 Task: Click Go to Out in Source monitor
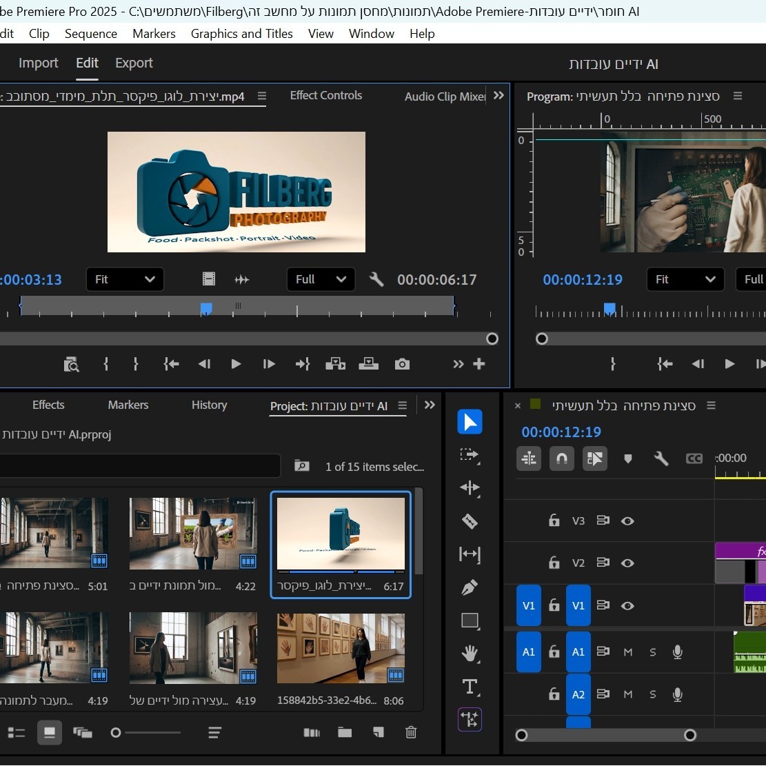(x=303, y=364)
